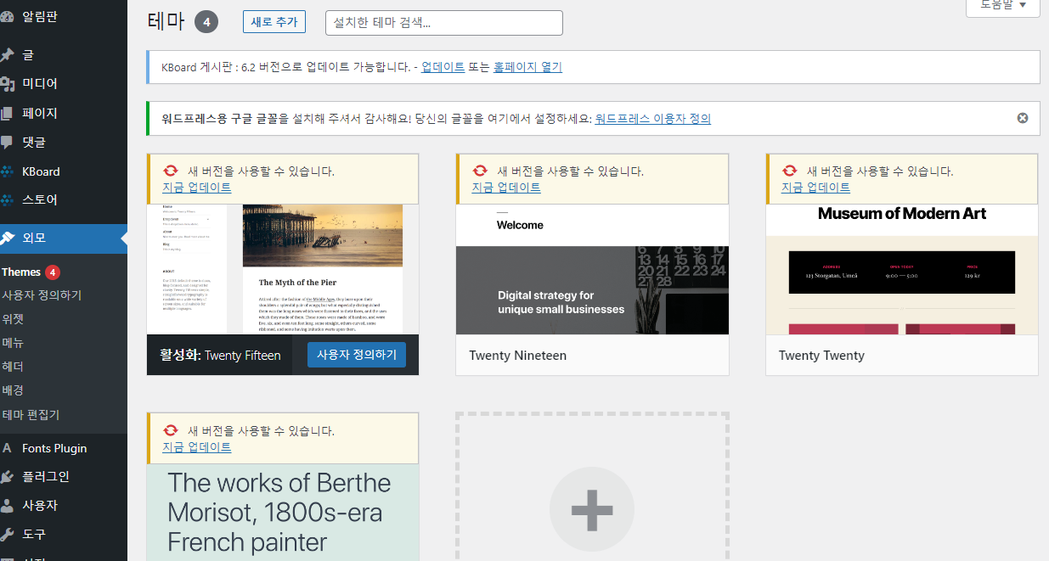Viewport: 1049px width, 561px height.
Task: Click blue 사용자 정의하기 button on Twenty Fifteen
Action: [x=357, y=355]
